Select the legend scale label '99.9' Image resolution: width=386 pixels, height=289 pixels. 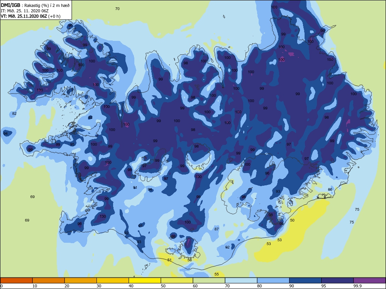357,286
